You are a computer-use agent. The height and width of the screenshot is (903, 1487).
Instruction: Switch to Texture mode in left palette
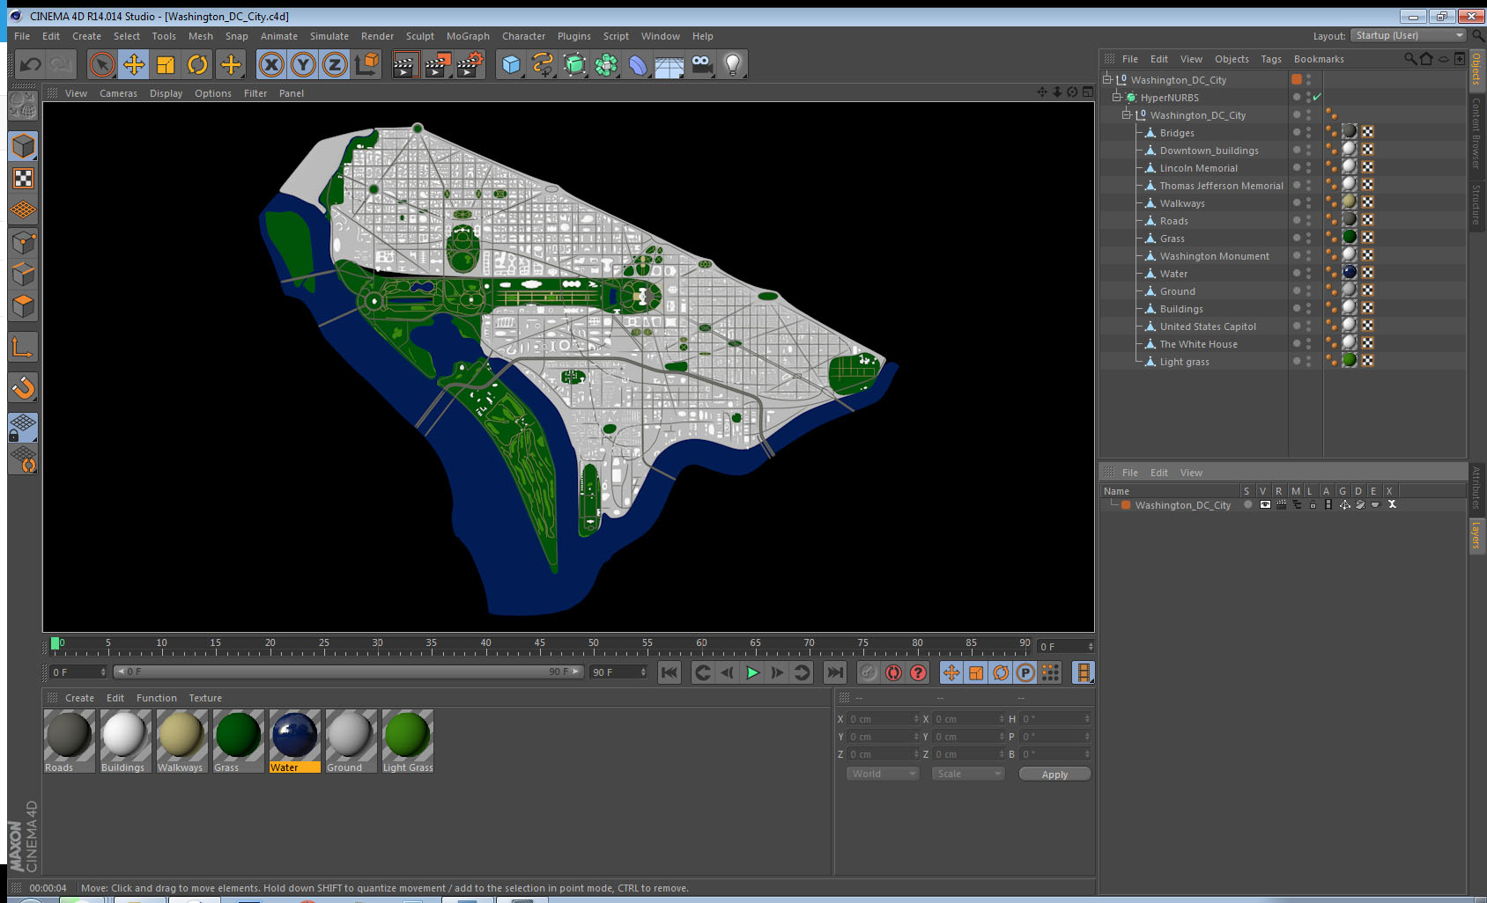coord(23,179)
